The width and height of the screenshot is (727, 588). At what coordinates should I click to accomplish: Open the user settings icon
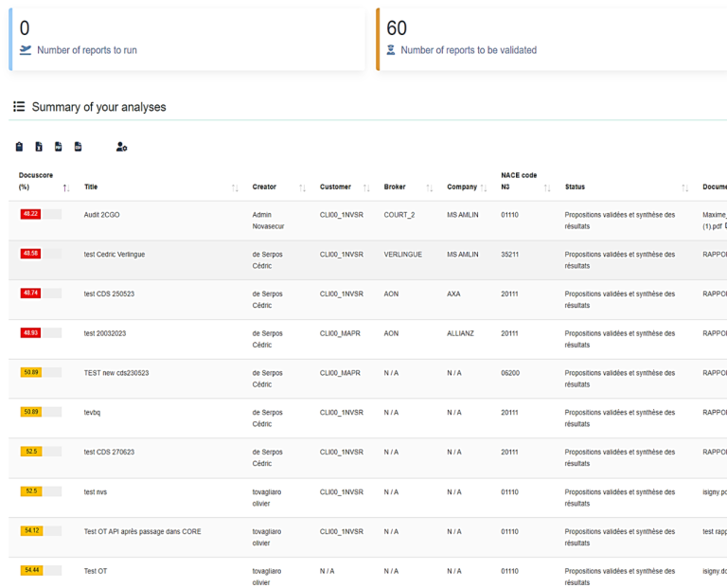(121, 147)
